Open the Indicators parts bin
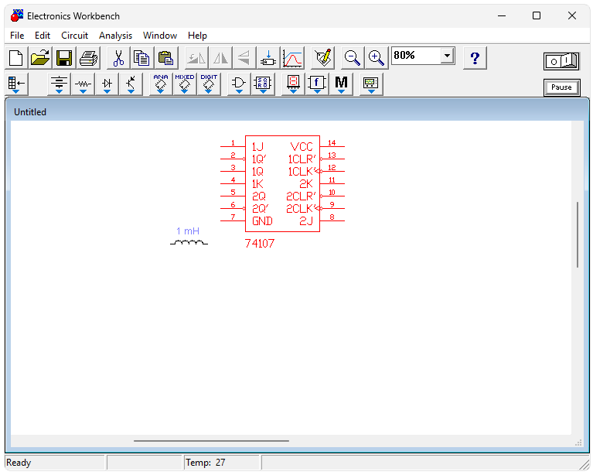The height and width of the screenshot is (475, 593). [x=293, y=84]
